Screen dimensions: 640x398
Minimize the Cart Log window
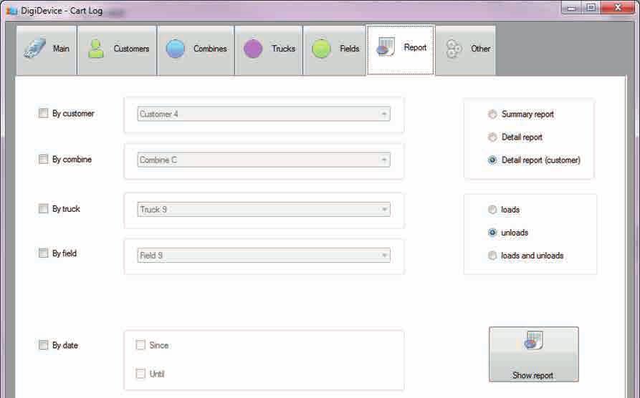[x=572, y=8]
